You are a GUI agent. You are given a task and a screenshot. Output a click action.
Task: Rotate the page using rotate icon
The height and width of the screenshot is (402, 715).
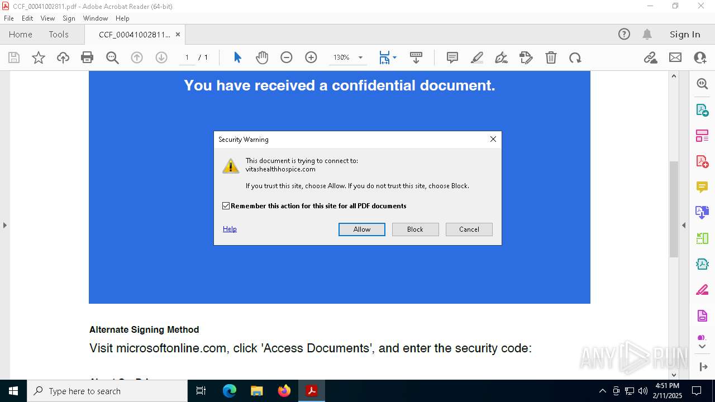(575, 58)
